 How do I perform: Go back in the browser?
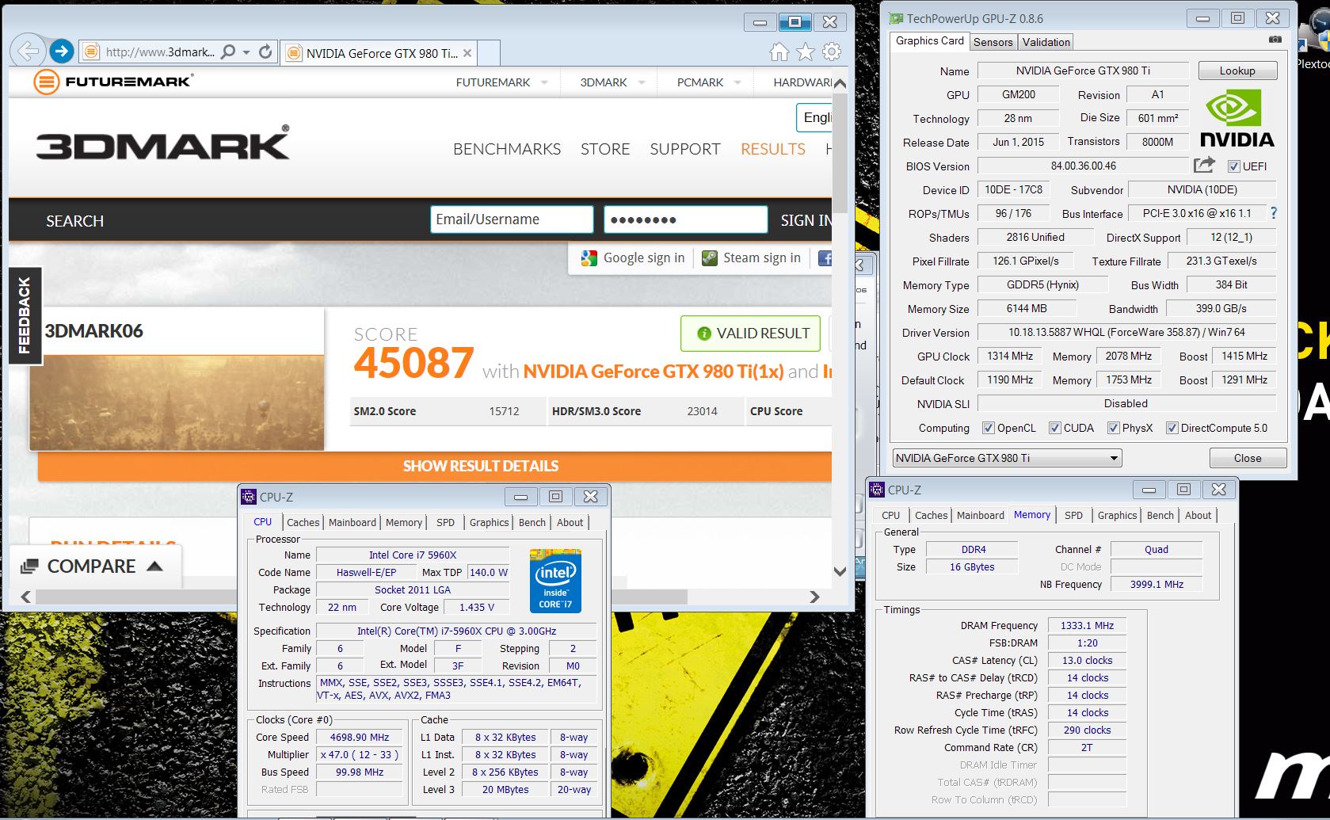click(x=28, y=51)
